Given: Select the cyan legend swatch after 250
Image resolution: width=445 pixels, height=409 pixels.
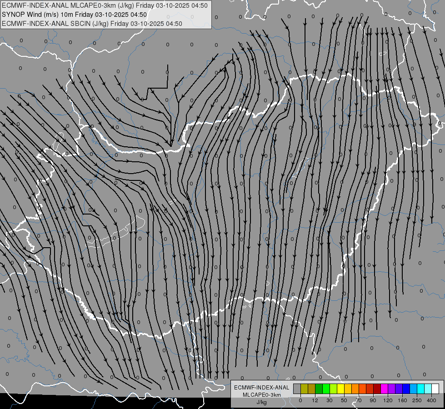Looking at the screenshot, I should pos(420,389).
